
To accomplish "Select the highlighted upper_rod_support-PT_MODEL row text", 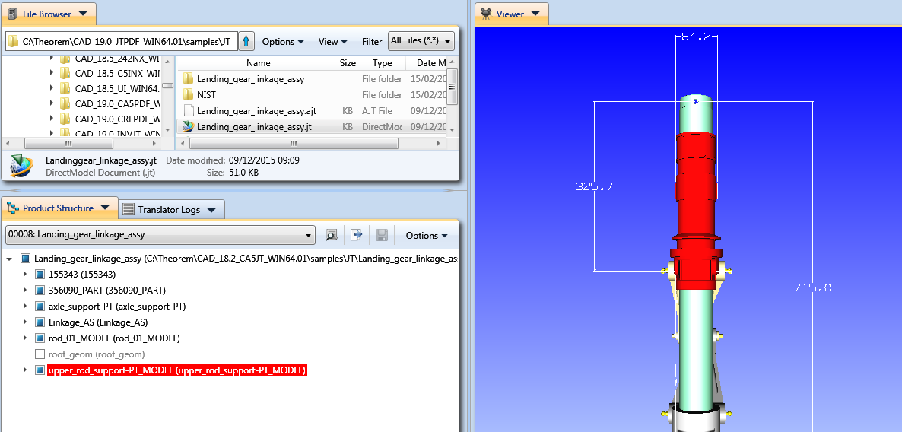I will (177, 370).
